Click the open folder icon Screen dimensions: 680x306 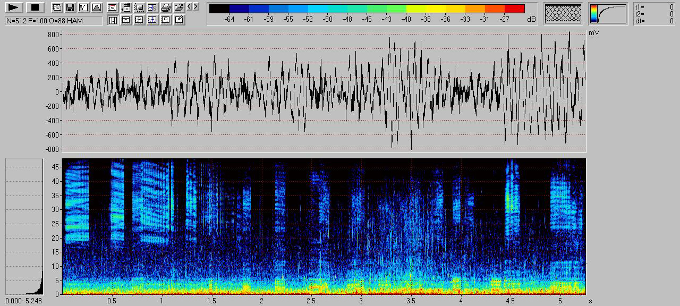click(179, 7)
